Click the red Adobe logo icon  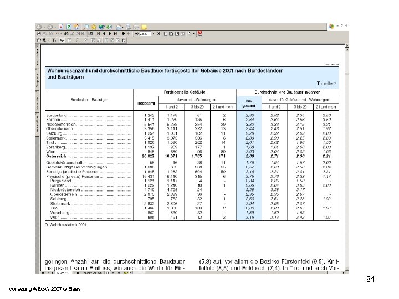click(x=199, y=34)
